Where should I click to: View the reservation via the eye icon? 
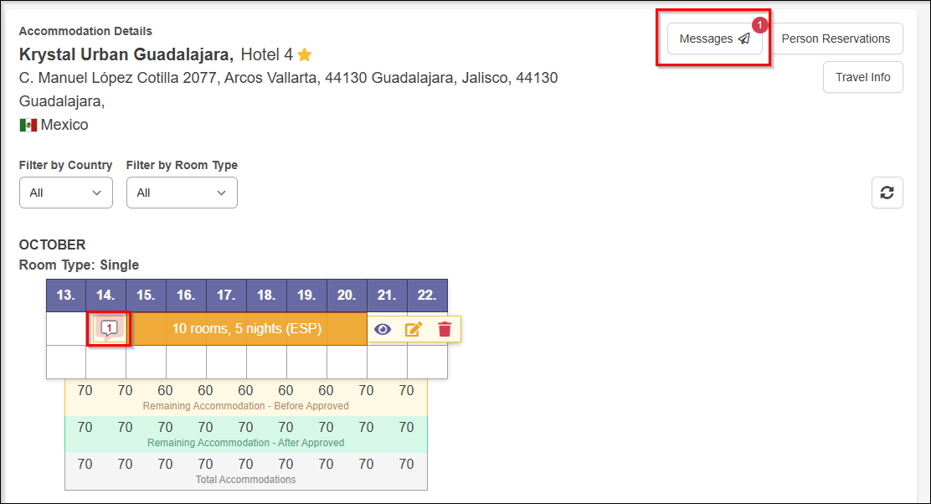[x=383, y=329]
